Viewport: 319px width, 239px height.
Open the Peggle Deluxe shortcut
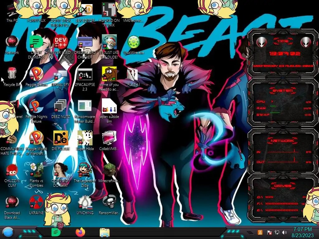pyautogui.click(x=36, y=77)
